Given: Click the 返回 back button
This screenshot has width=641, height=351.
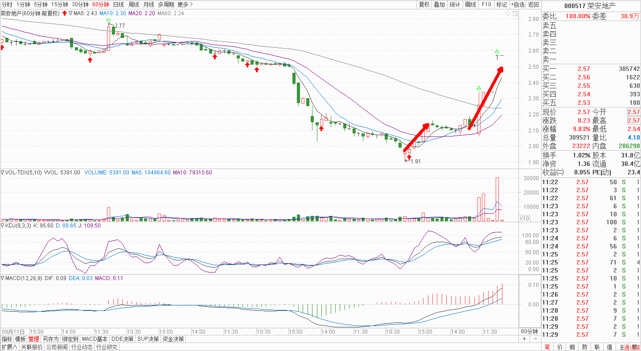Looking at the screenshot, I should pos(533,4).
